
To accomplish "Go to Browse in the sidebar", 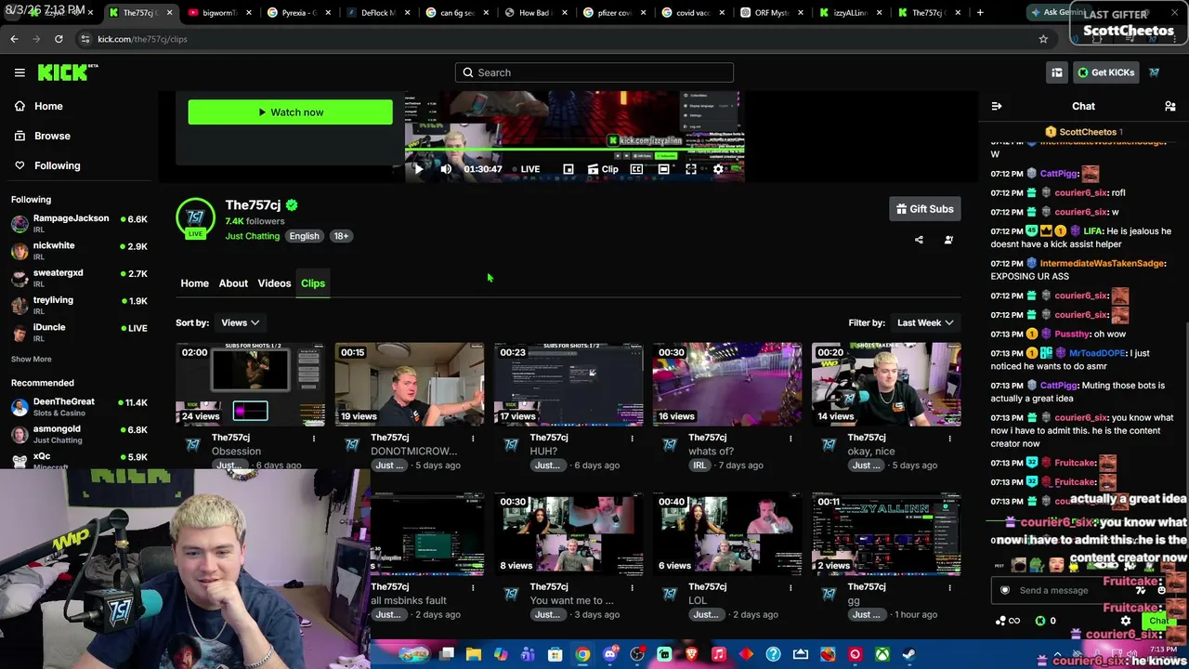I will 52,136.
